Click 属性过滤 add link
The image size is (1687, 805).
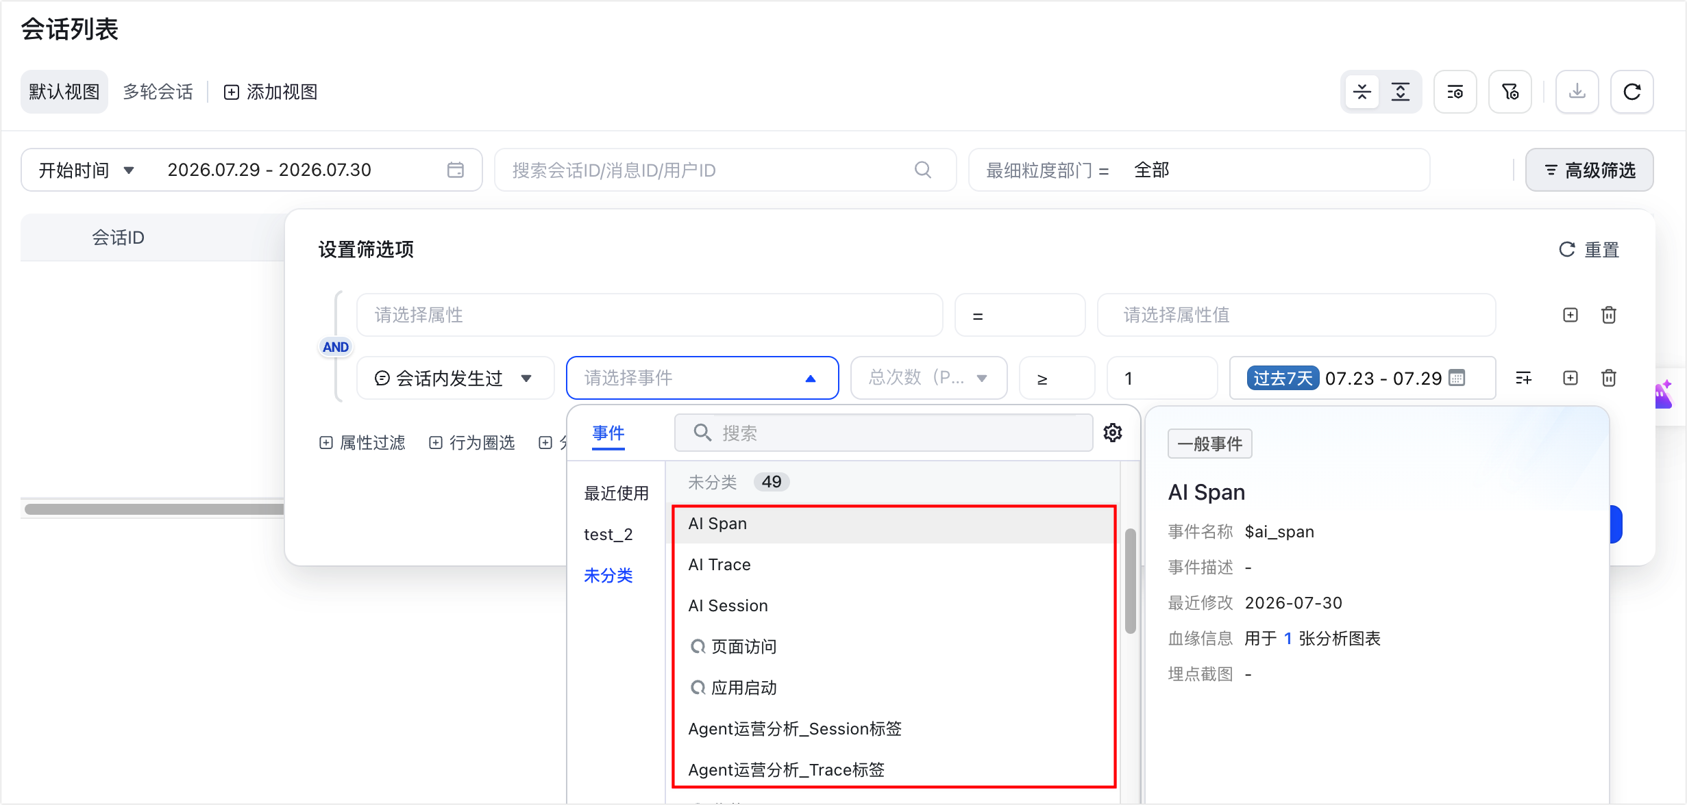(x=362, y=443)
